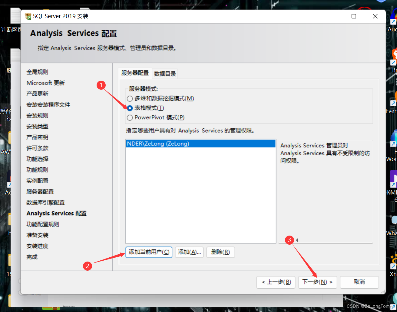Click Microsoft 更新 step in sidebar
397x312 pixels.
[45, 83]
